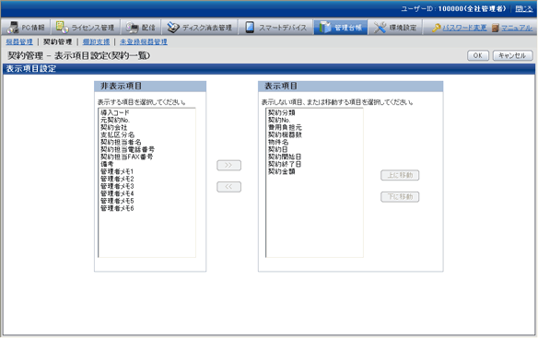Open the スマートデバイス phone icon tab
Image resolution: width=538 pixels, height=338 pixels.
click(250, 27)
